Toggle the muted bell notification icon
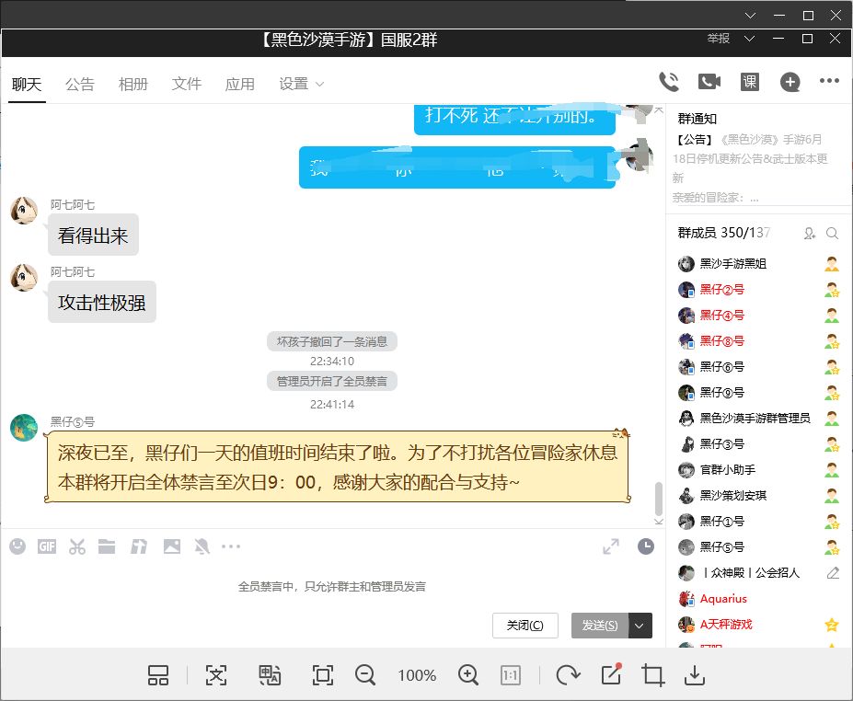 (x=202, y=546)
